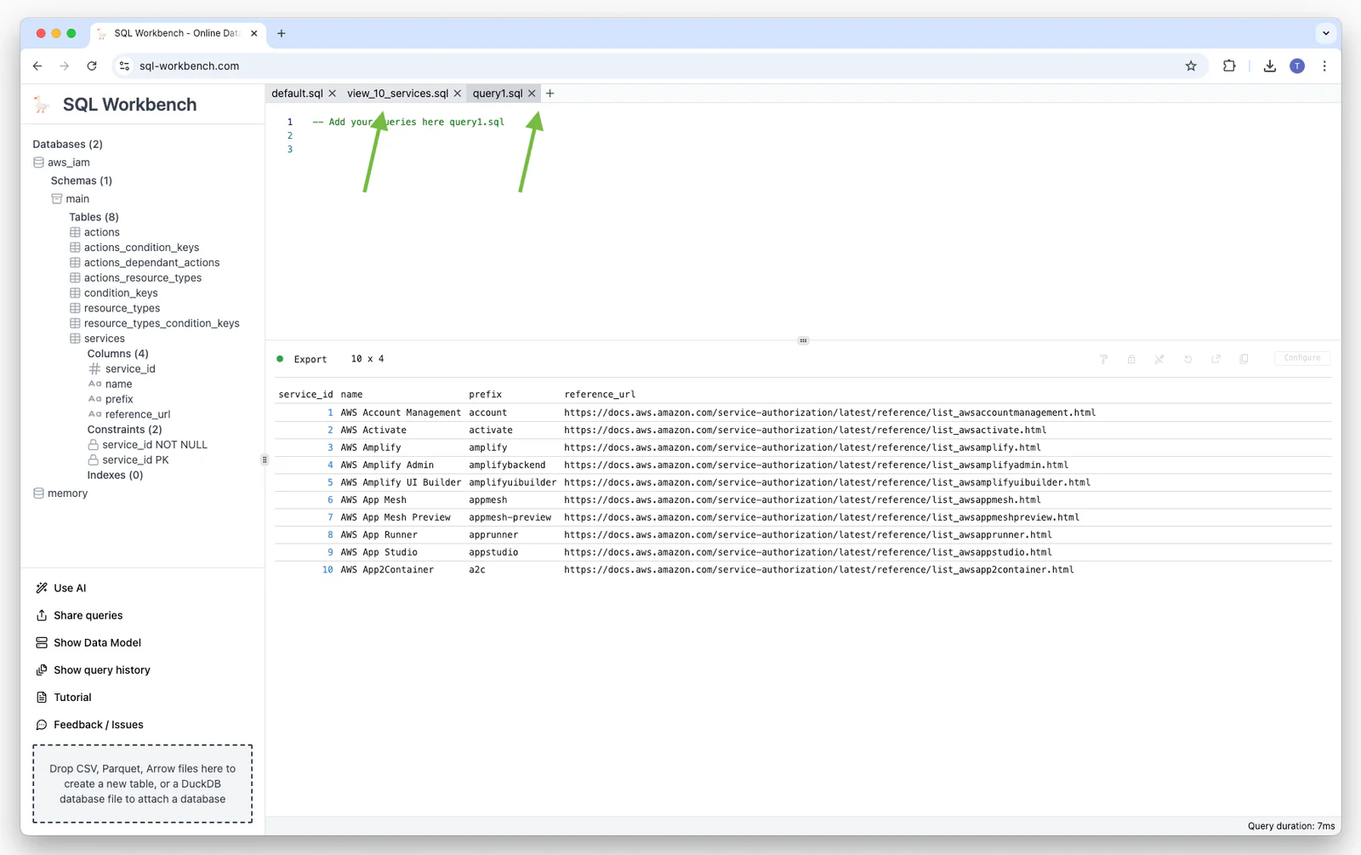Switch to the default.sql tab

pyautogui.click(x=297, y=94)
